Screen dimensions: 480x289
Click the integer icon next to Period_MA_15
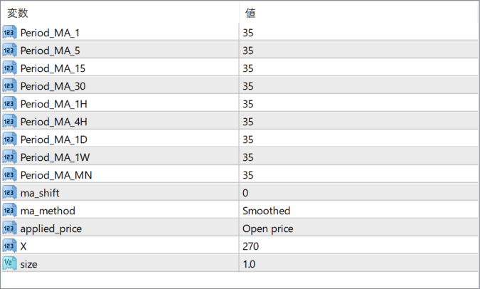point(9,68)
